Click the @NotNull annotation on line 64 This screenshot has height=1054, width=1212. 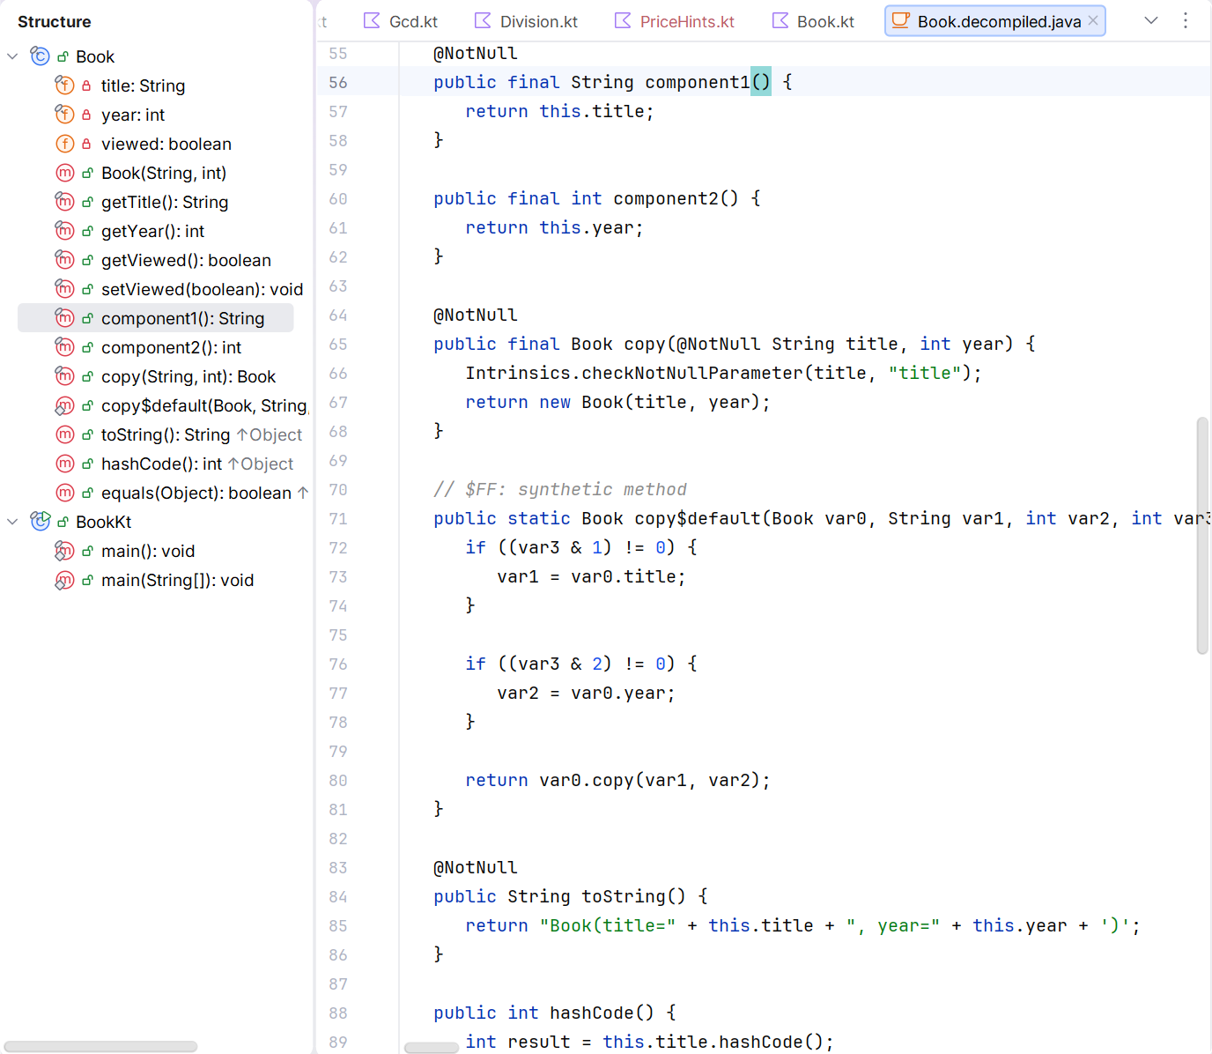coord(476,315)
